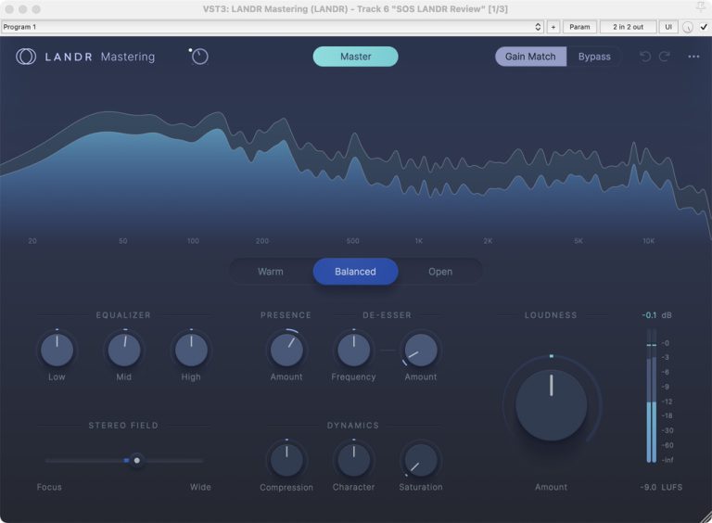Click the UI button in the host bar
Screen dimensions: 712x523
(x=668, y=27)
